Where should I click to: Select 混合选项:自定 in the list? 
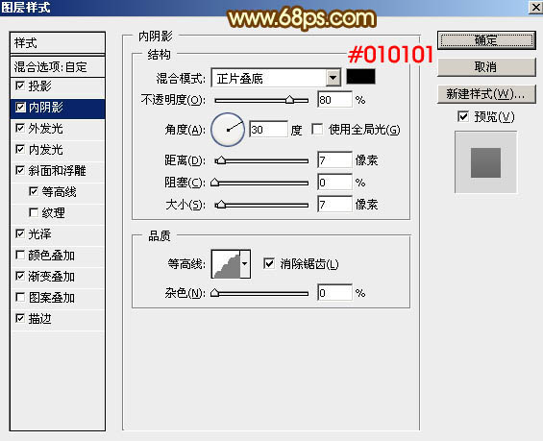point(58,66)
